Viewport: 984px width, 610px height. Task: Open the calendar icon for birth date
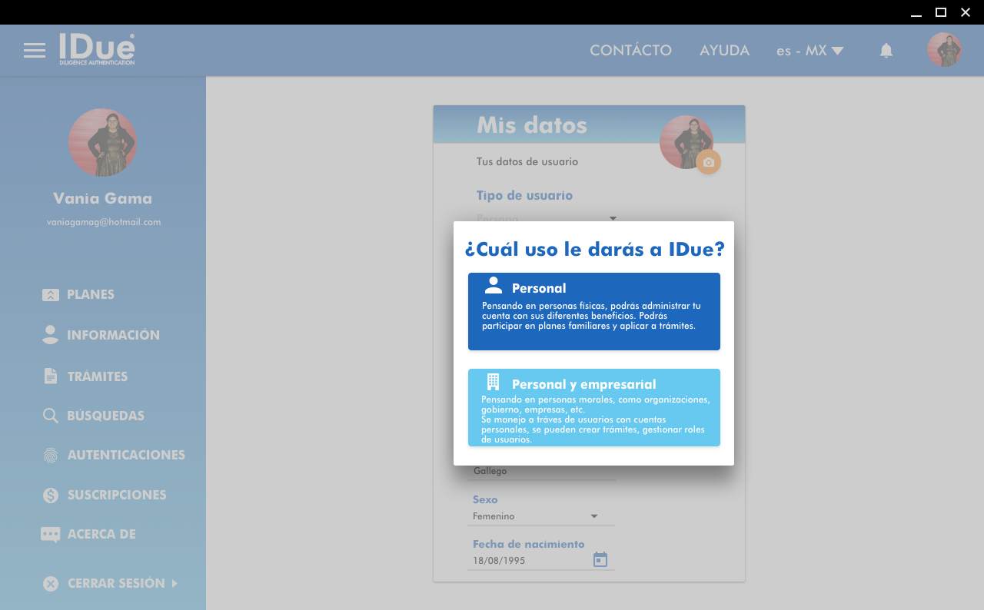(600, 560)
